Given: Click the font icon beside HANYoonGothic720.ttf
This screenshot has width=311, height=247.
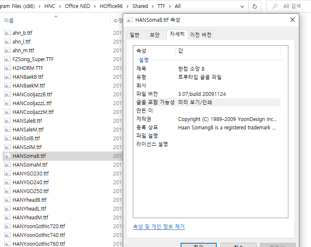Looking at the screenshot, I should (8, 226).
